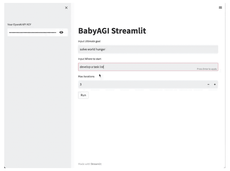Open the Streamlit link in the footer
Image resolution: width=230 pixels, height=171 pixels.
pos(96,164)
